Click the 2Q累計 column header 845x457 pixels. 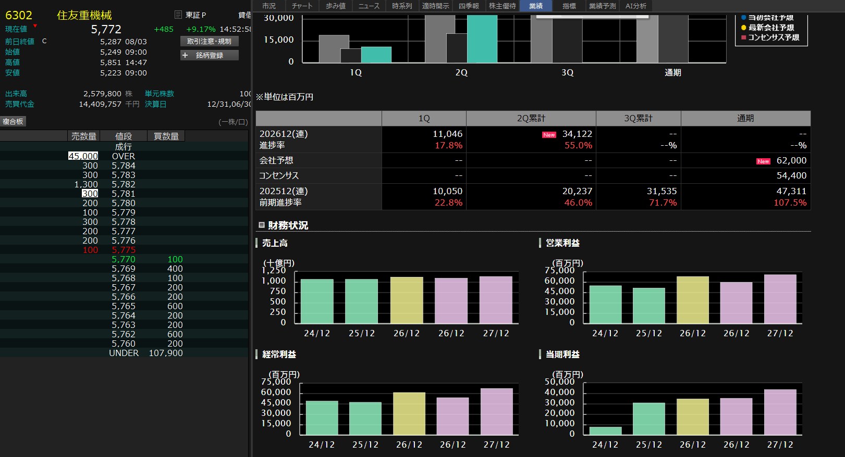tap(531, 118)
